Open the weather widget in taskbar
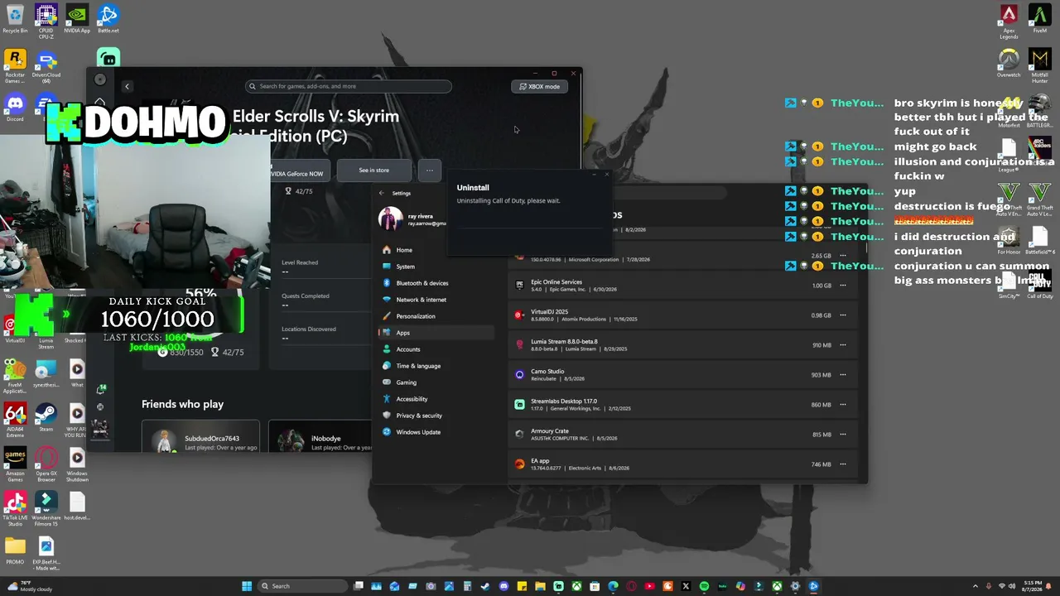 coord(29,586)
